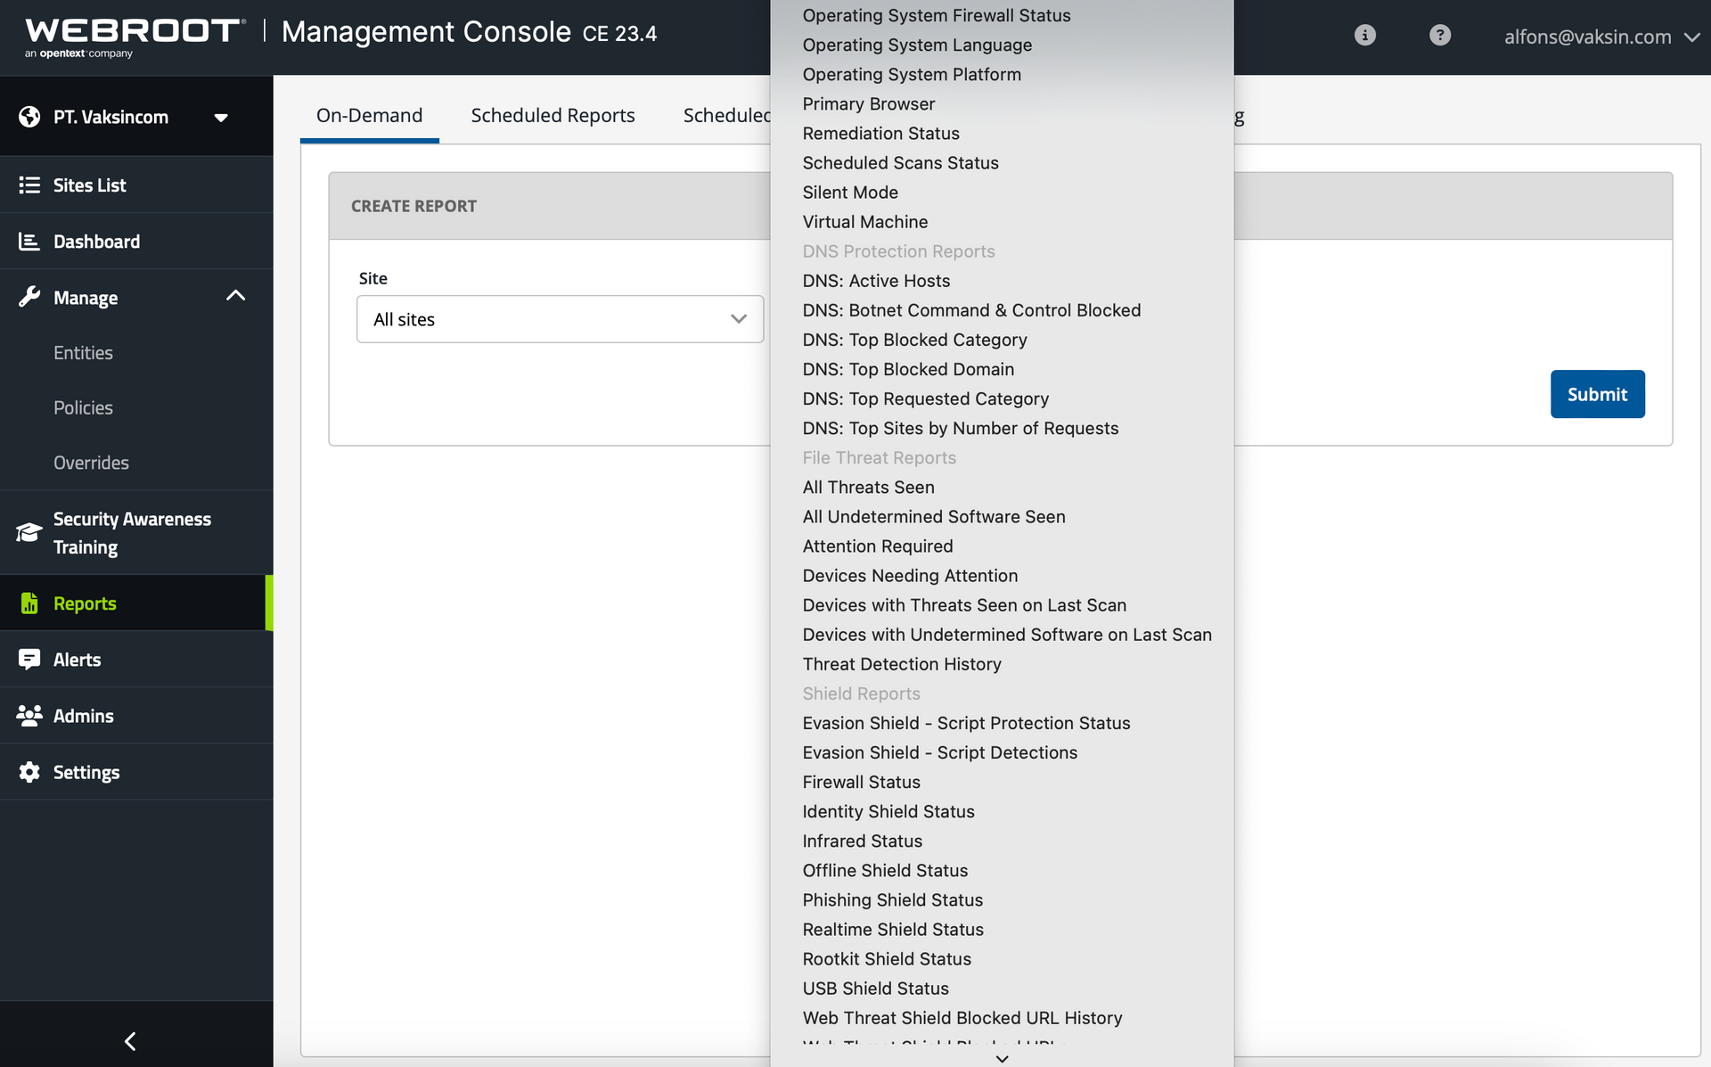1711x1067 pixels.
Task: Click the Dashboard chart icon
Action: (x=29, y=242)
